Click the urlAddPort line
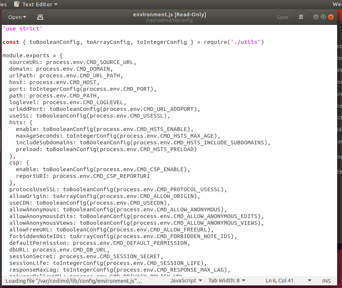Image resolution: width=342 pixels, height=288 pixels. tap(105, 109)
